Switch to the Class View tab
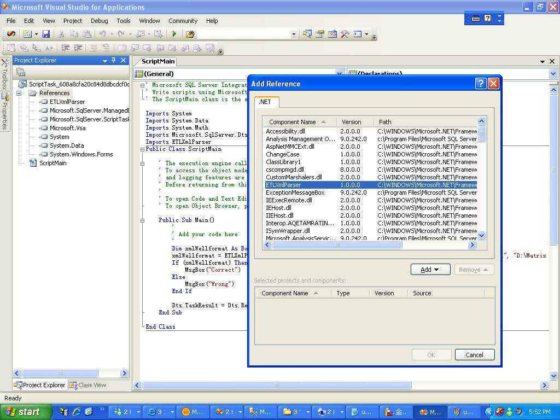 (x=87, y=385)
